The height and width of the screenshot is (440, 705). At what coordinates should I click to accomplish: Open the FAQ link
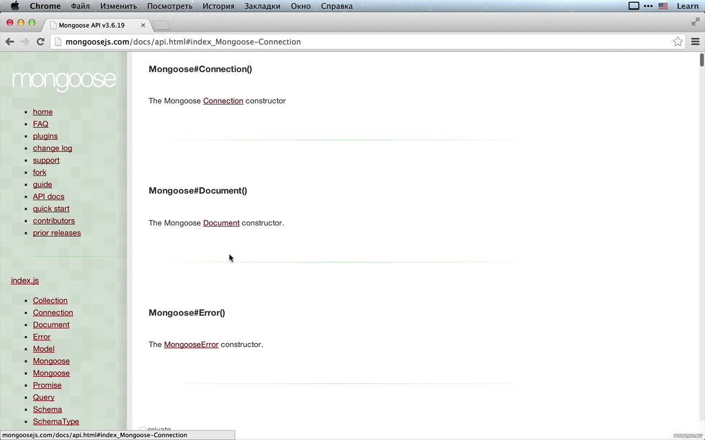[x=41, y=124]
